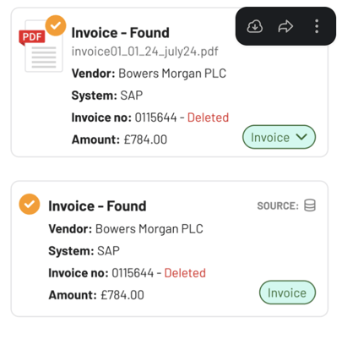
Task: Click the orange checkmark on second card
Action: pyautogui.click(x=30, y=204)
